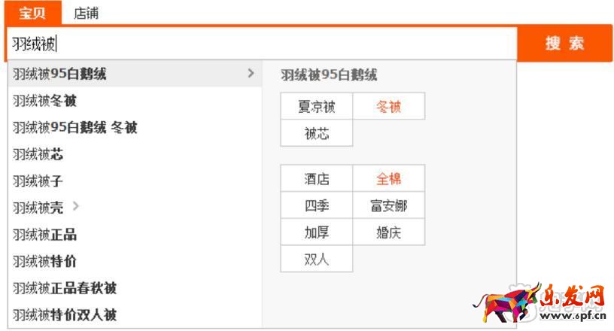Screen dimensions: 614x331
Task: Expand the 羽绒被壳 suggestion arrow
Action: pos(76,207)
